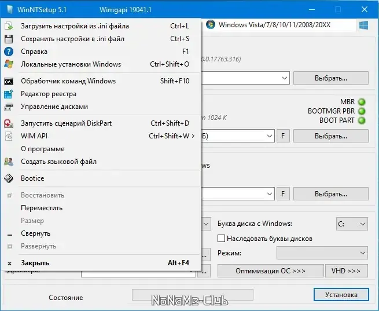Image resolution: width=379 pixels, height=311 pixels.
Task: Choose Создать языковой файл
Action: tap(101, 162)
